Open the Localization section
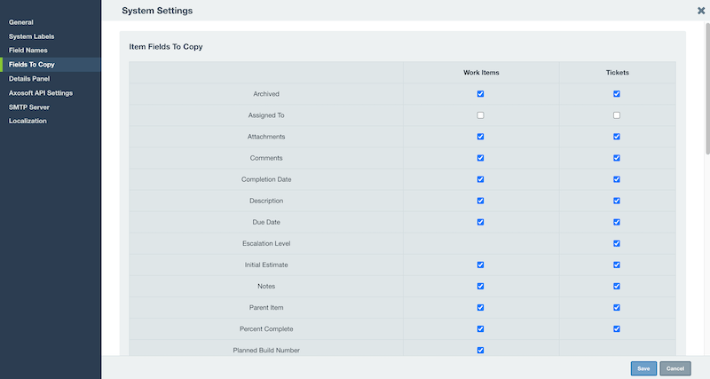The height and width of the screenshot is (379, 710). coord(28,121)
